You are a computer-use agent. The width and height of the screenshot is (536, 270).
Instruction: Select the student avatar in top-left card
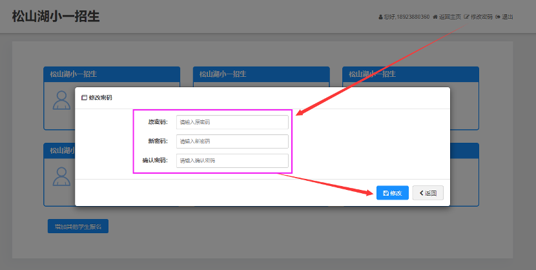[x=61, y=99]
